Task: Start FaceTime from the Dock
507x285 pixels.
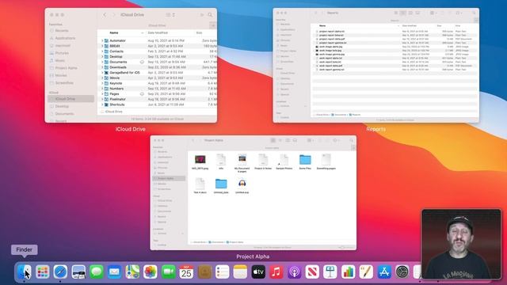Action: pos(169,272)
